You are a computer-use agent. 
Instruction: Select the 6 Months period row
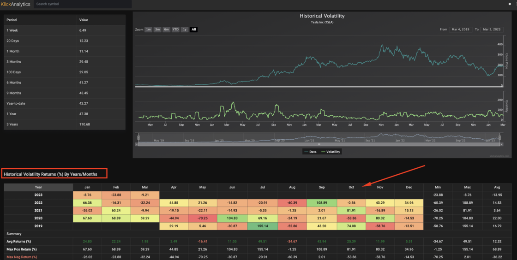65,83
